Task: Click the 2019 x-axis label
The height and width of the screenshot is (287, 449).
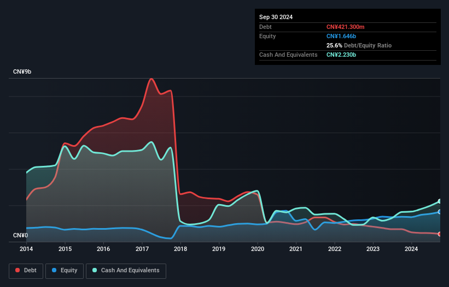Action: coord(219,249)
